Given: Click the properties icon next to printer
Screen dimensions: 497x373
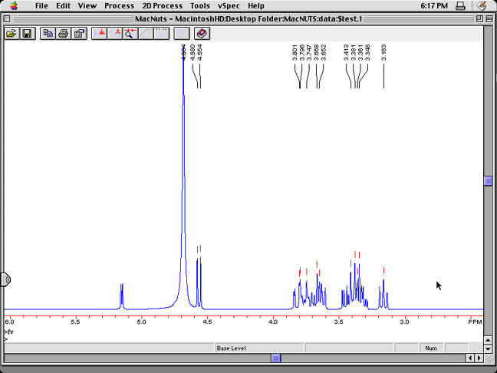Looking at the screenshot, I should pos(78,34).
